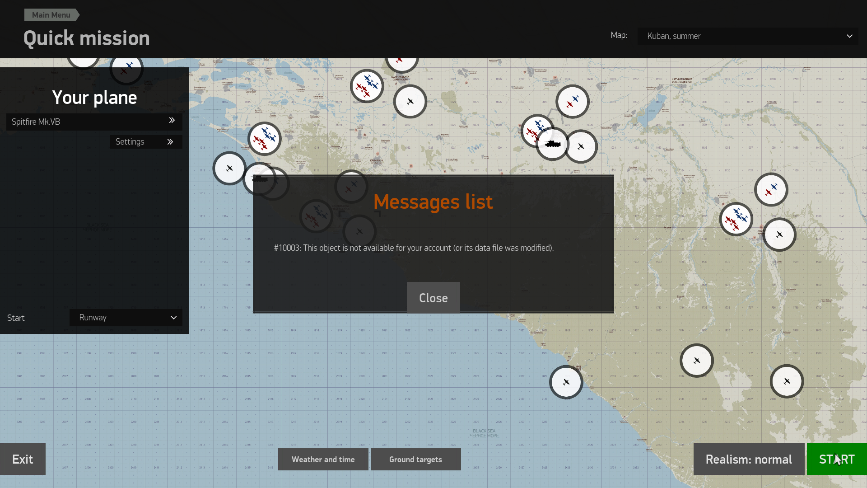Close the Messages list dialog
This screenshot has height=488, width=867.
(x=433, y=298)
